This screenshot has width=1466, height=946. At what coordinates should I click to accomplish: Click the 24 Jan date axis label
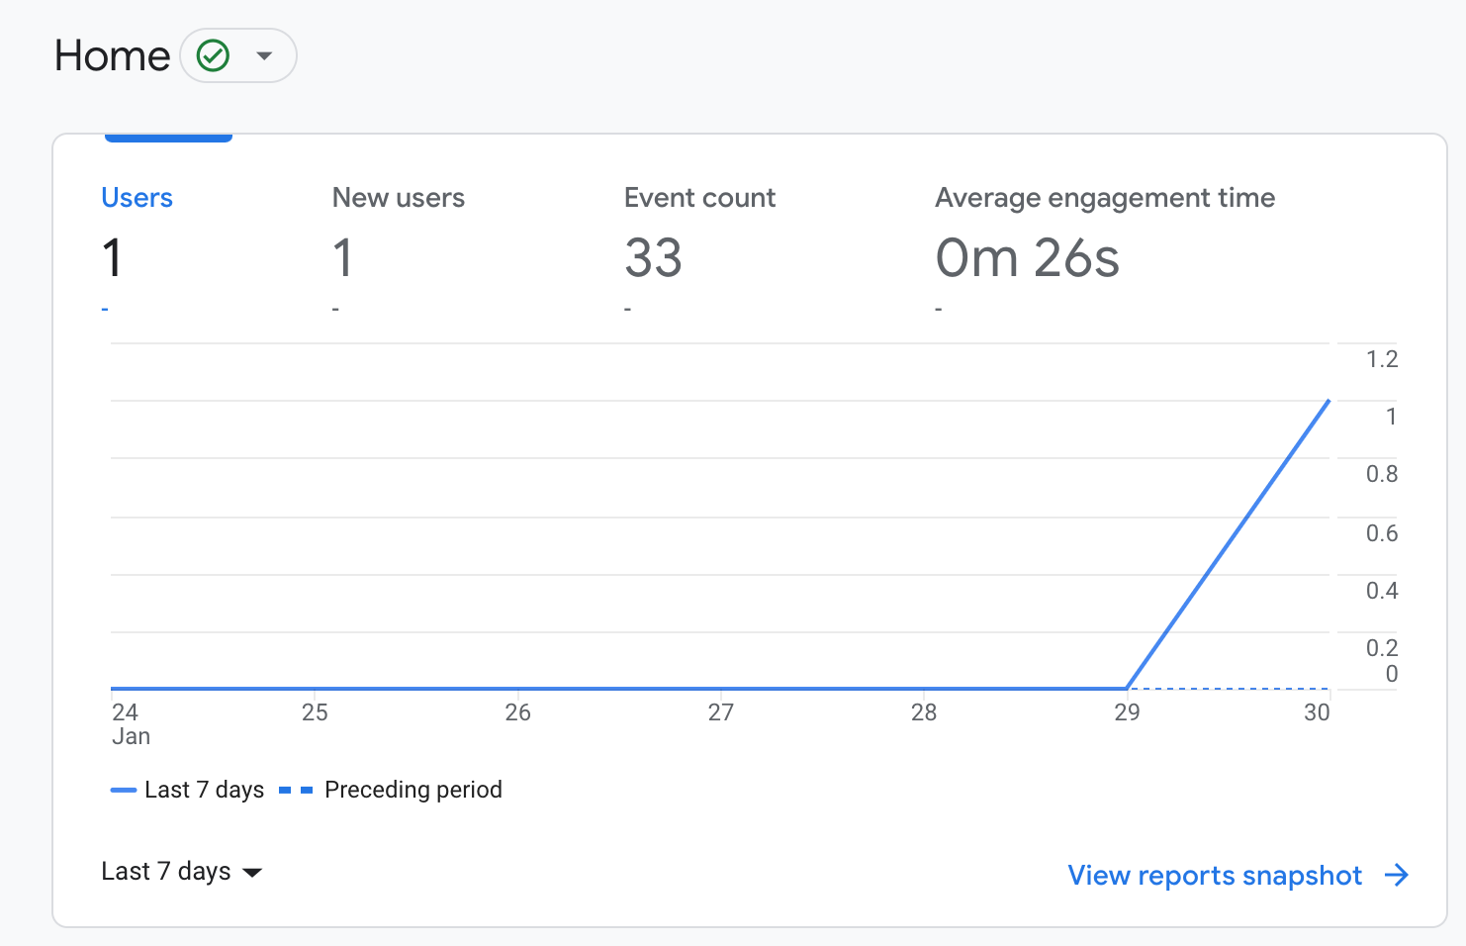(x=131, y=724)
